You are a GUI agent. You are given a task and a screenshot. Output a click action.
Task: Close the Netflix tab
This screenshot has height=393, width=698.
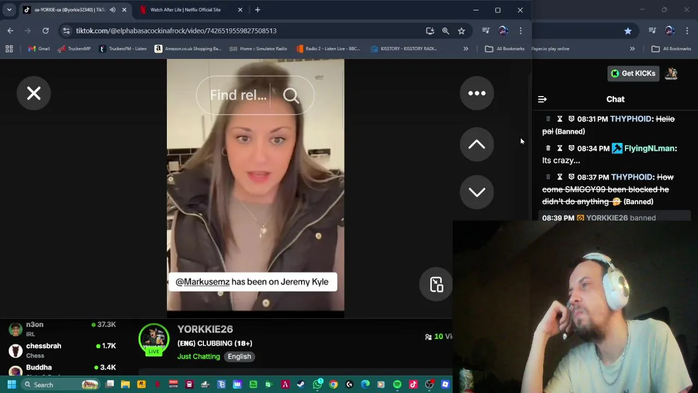[x=240, y=10]
